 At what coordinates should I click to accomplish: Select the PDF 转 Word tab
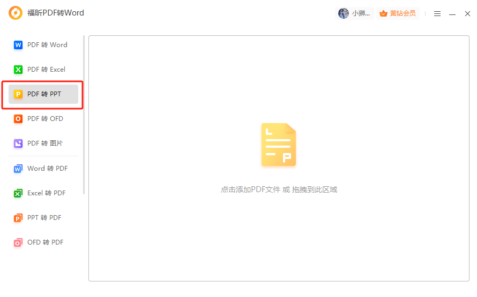click(x=47, y=45)
